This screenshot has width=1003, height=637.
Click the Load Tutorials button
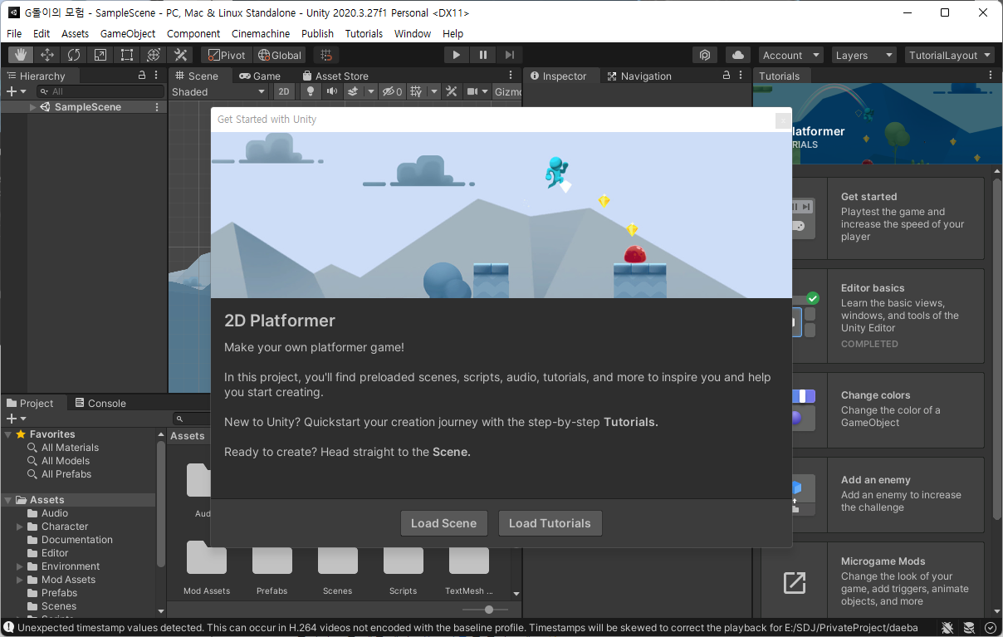coord(550,523)
